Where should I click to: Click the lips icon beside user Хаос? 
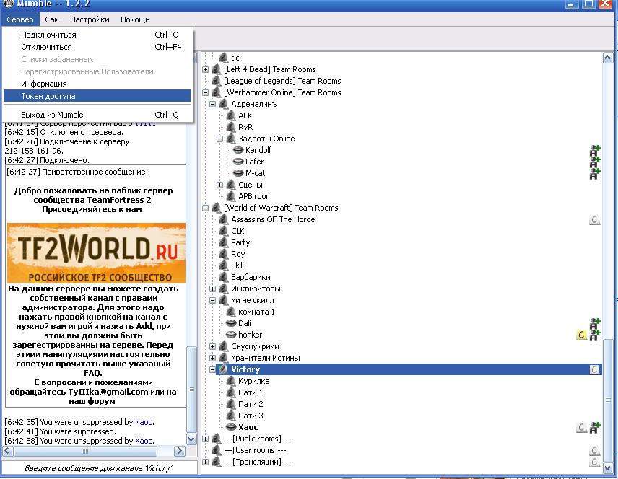click(231, 427)
